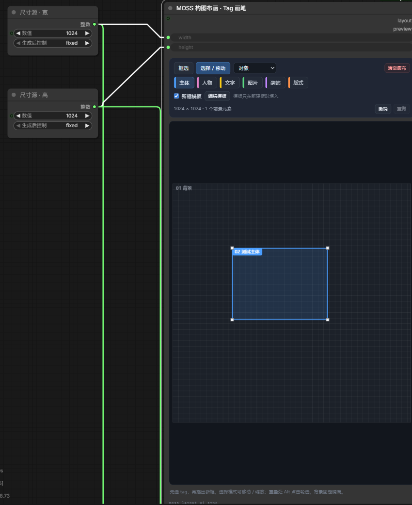Previous 生成后控制 option in 尺寸源 · 高

(x=18, y=125)
